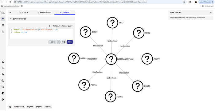Image resolution: width=215 pixels, height=111 pixels.
Task: Save the current Cypher query
Action: pyautogui.click(x=53, y=42)
